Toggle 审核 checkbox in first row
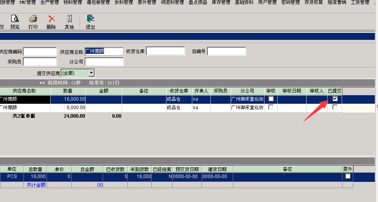This screenshot has height=202, width=378. [x=271, y=99]
